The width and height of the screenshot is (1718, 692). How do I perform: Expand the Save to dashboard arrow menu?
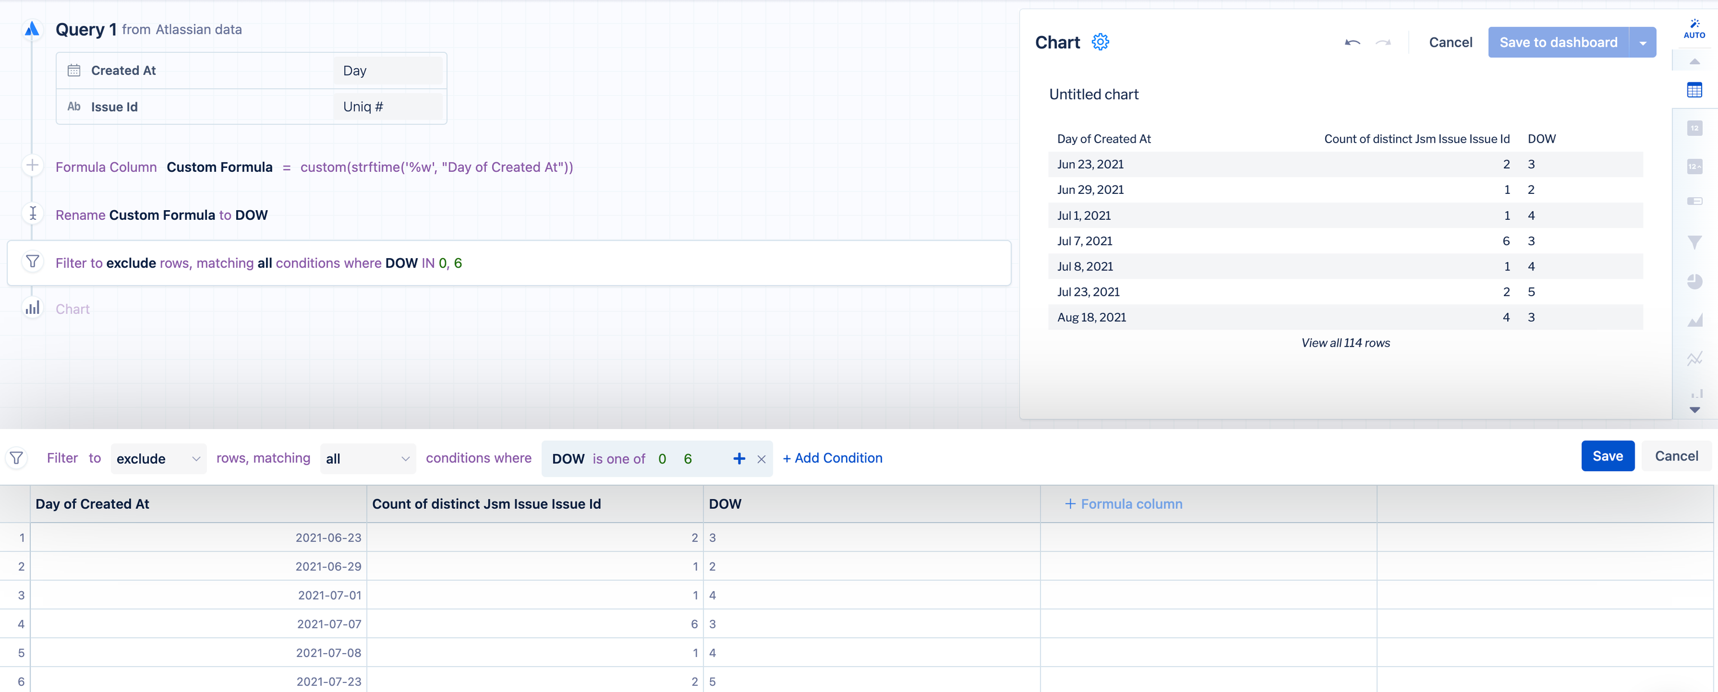pos(1642,43)
